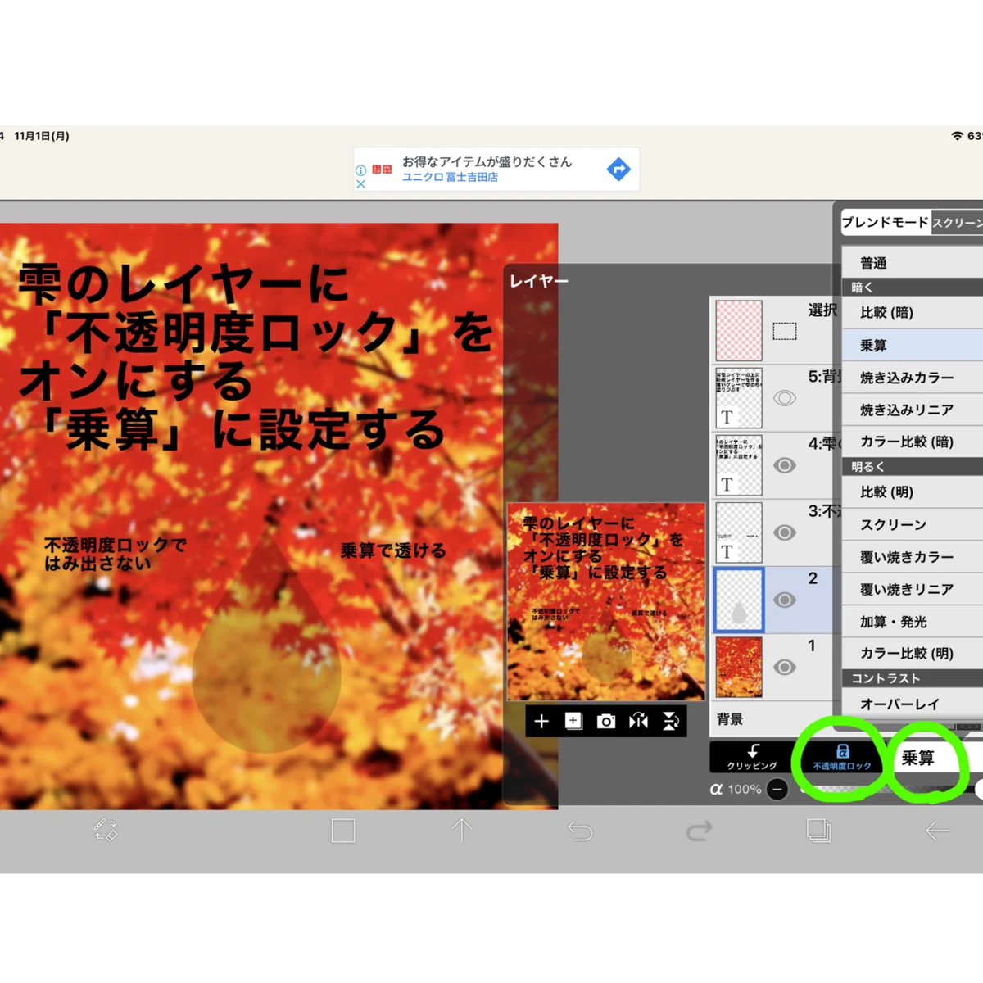
Task: Select the layer 2 droplet thumbnail
Action: coord(739,600)
